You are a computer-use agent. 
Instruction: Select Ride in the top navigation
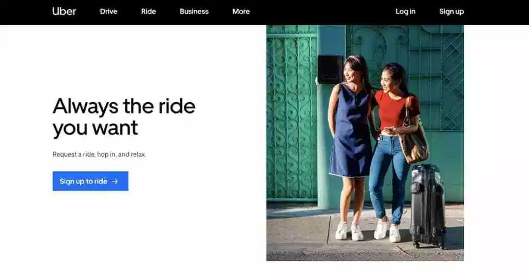[x=148, y=11]
